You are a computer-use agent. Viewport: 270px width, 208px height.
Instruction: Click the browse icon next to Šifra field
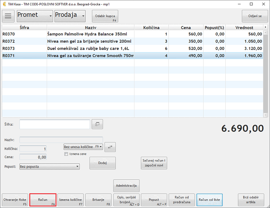click(97, 124)
